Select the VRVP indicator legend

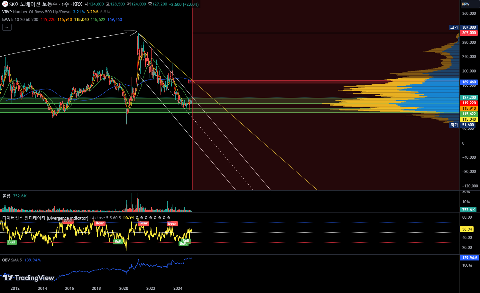point(7,12)
